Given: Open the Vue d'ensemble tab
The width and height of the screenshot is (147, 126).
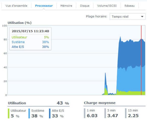Looking at the screenshot, I should point(16,6).
